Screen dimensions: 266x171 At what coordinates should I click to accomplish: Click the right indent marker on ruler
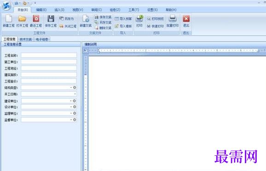click(x=258, y=51)
